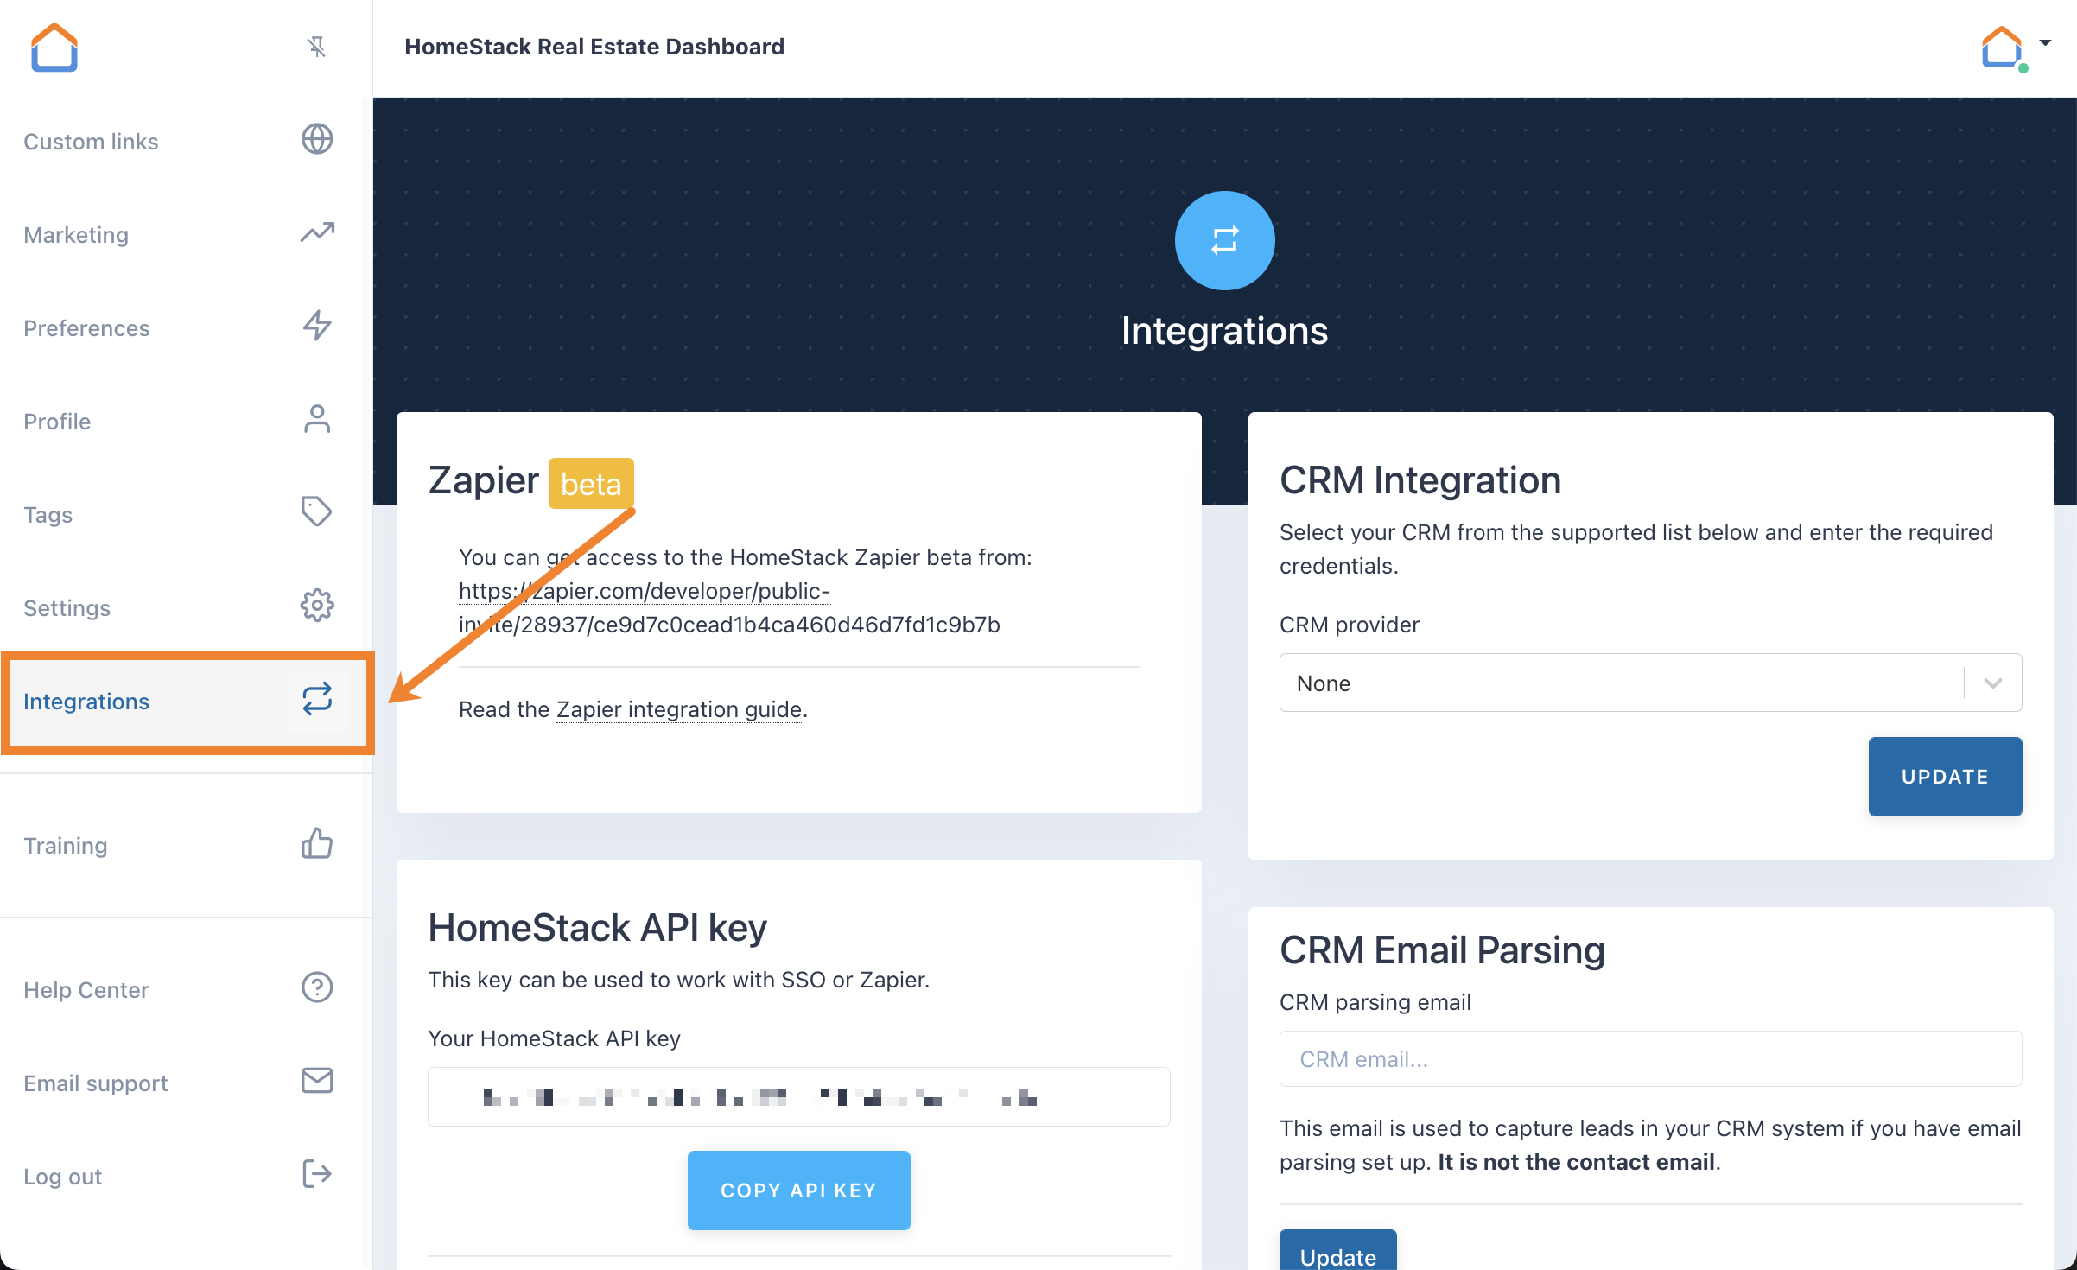2077x1270 pixels.
Task: Expand the CRM provider dropdown
Action: coord(1650,683)
